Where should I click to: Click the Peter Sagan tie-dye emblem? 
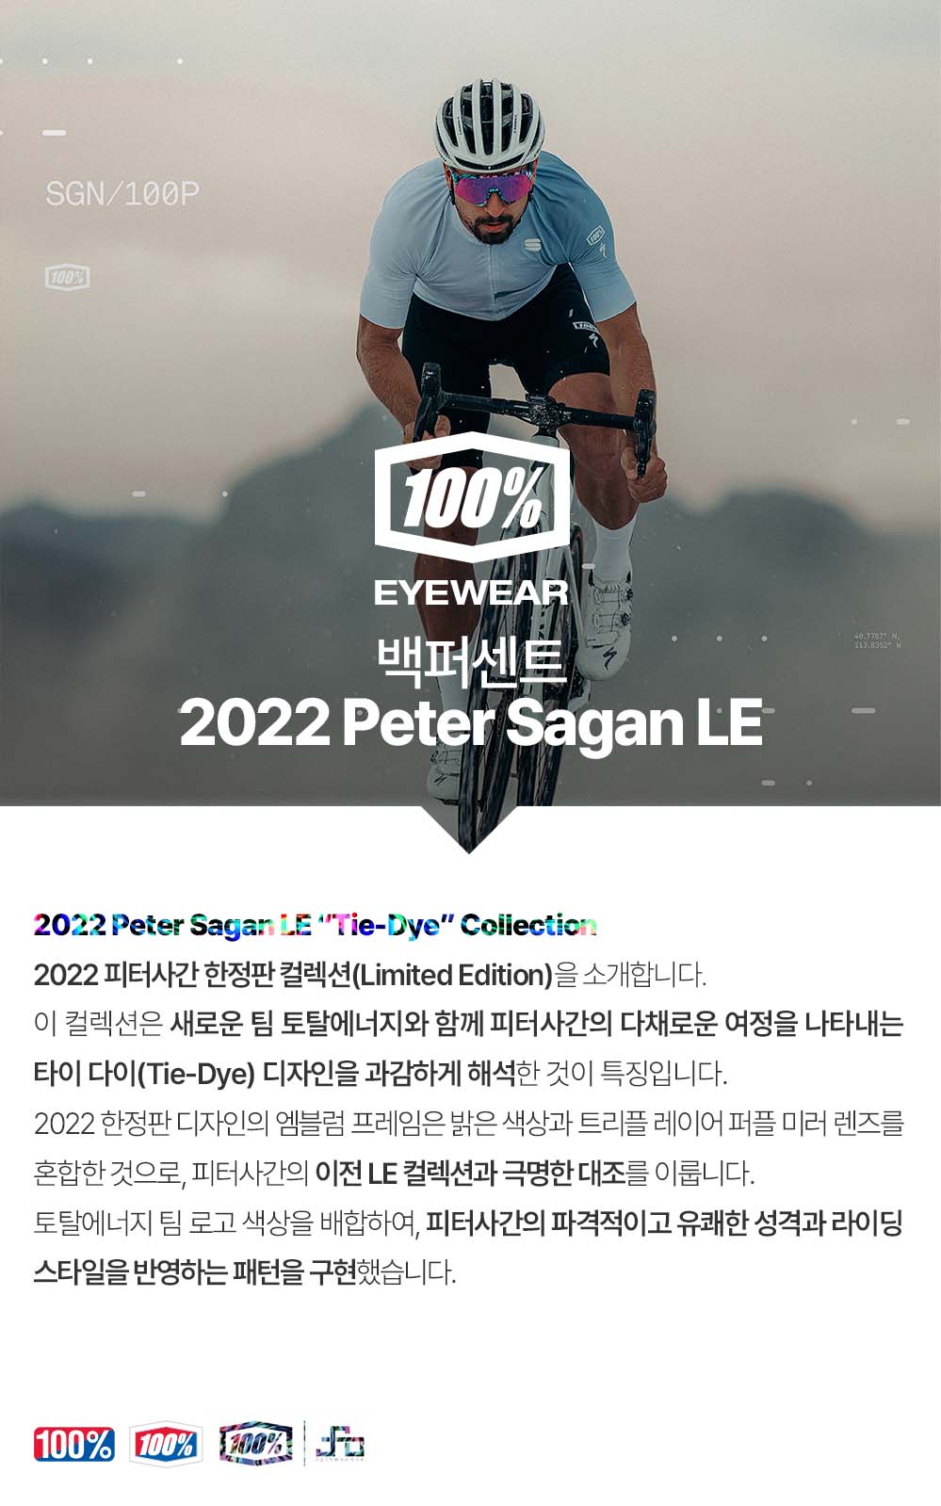tap(338, 1444)
